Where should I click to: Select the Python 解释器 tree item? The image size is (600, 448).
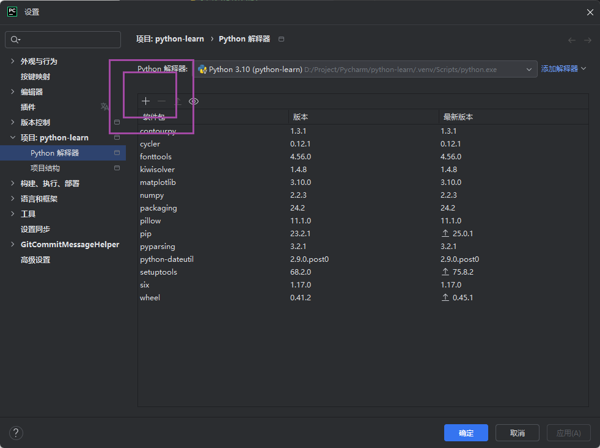pyautogui.click(x=63, y=153)
